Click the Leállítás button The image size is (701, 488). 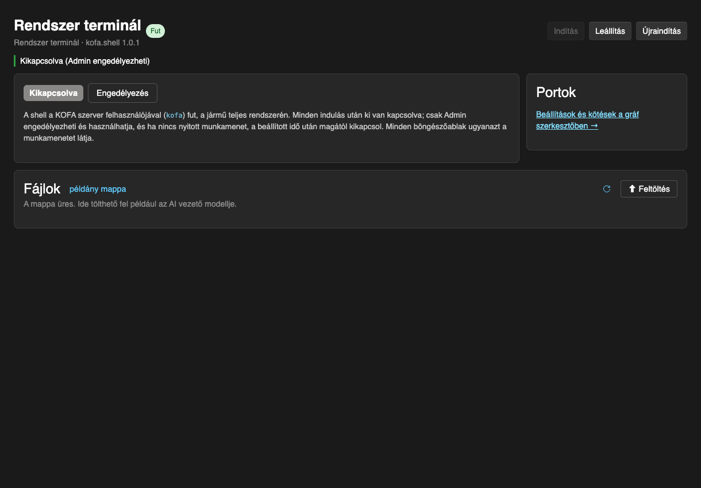(x=610, y=31)
